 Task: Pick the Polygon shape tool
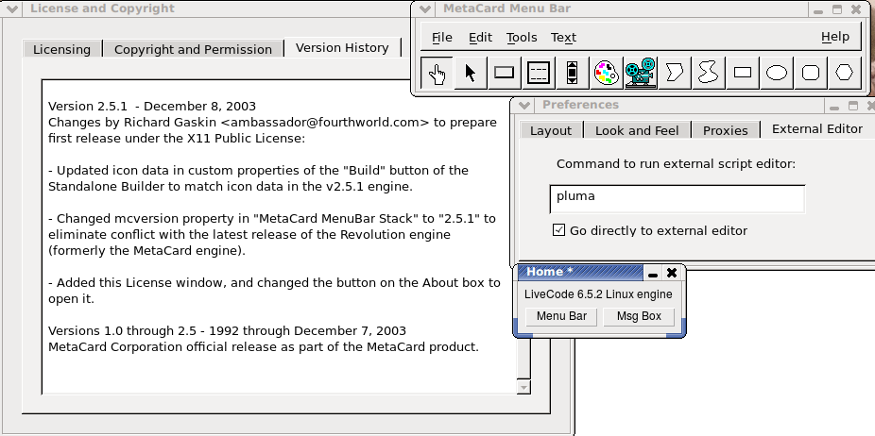click(674, 73)
